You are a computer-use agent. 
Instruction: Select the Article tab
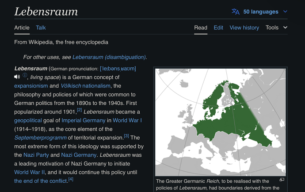(22, 28)
